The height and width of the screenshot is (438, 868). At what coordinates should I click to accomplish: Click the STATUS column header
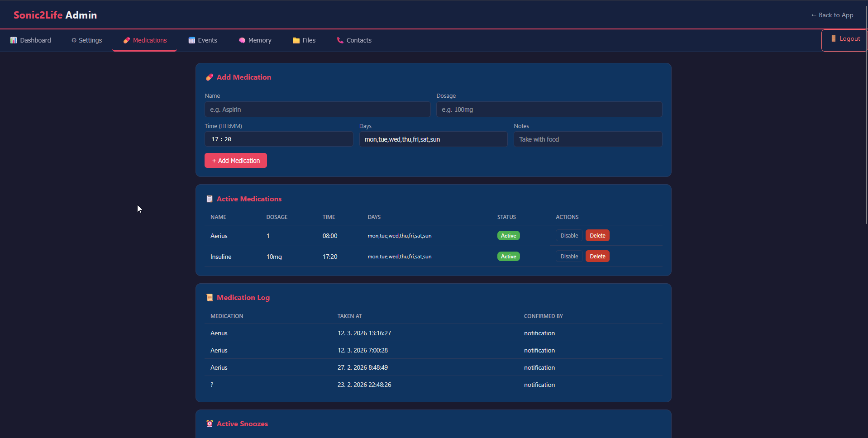(506, 217)
